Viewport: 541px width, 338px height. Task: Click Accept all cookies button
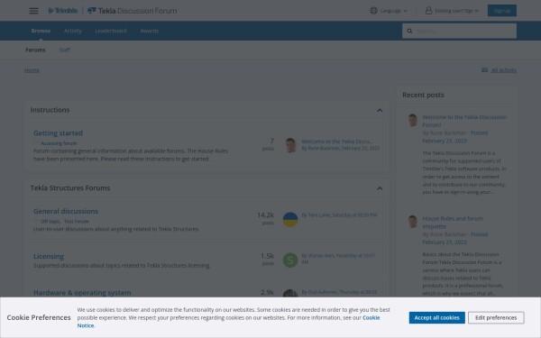point(436,317)
